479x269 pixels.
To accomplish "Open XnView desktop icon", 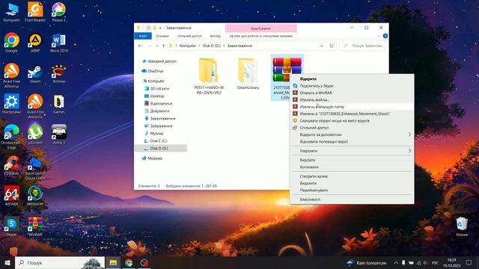I will click(58, 73).
